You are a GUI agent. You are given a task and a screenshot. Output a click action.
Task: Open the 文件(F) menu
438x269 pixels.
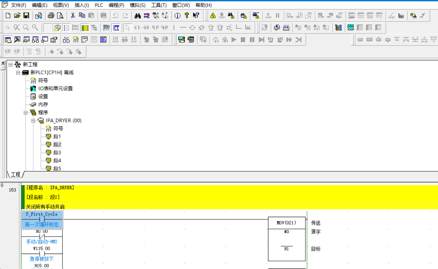click(x=18, y=5)
